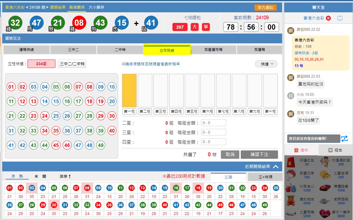Select the 第二柱 column button
Image resolution: width=353 pixels, height=220 pixels.
[145, 112]
